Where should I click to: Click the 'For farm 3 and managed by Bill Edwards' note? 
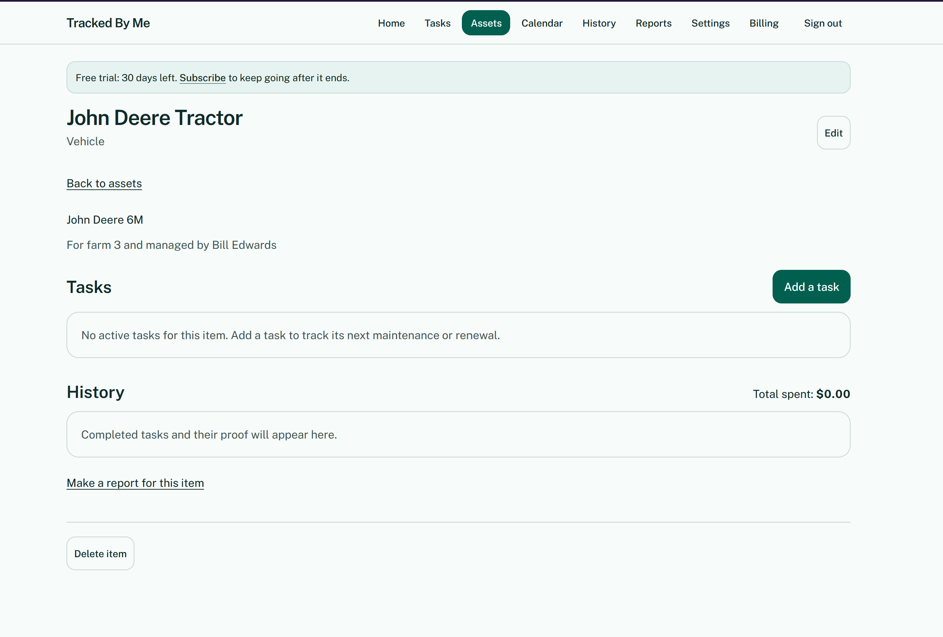[171, 245]
